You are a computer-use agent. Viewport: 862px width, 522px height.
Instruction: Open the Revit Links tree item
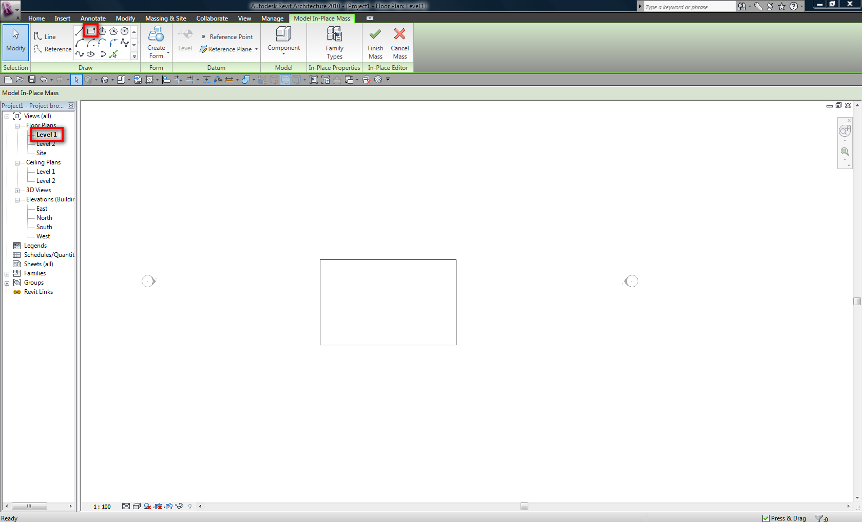pos(39,292)
